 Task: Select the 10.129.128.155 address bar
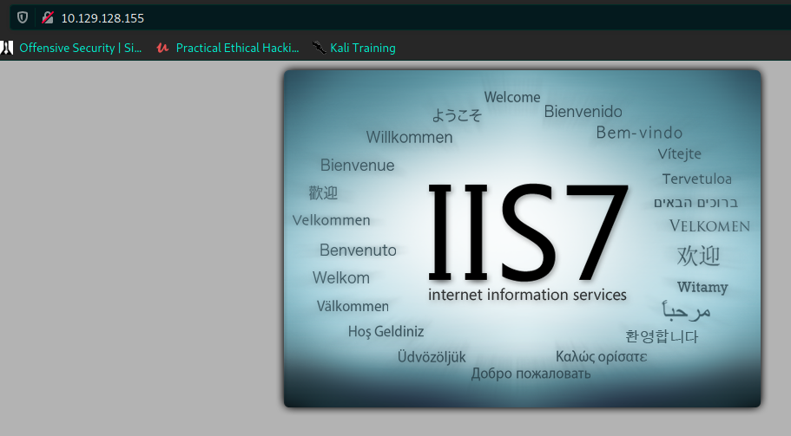tap(400, 18)
